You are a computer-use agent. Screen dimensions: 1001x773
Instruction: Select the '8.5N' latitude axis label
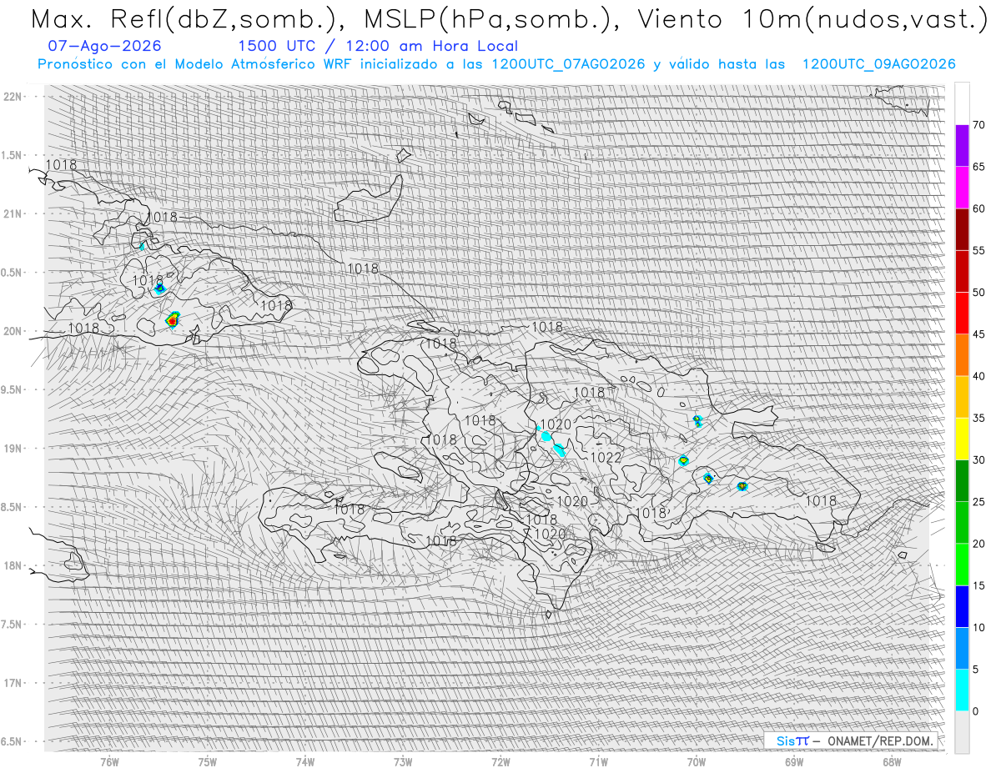[x=12, y=507]
